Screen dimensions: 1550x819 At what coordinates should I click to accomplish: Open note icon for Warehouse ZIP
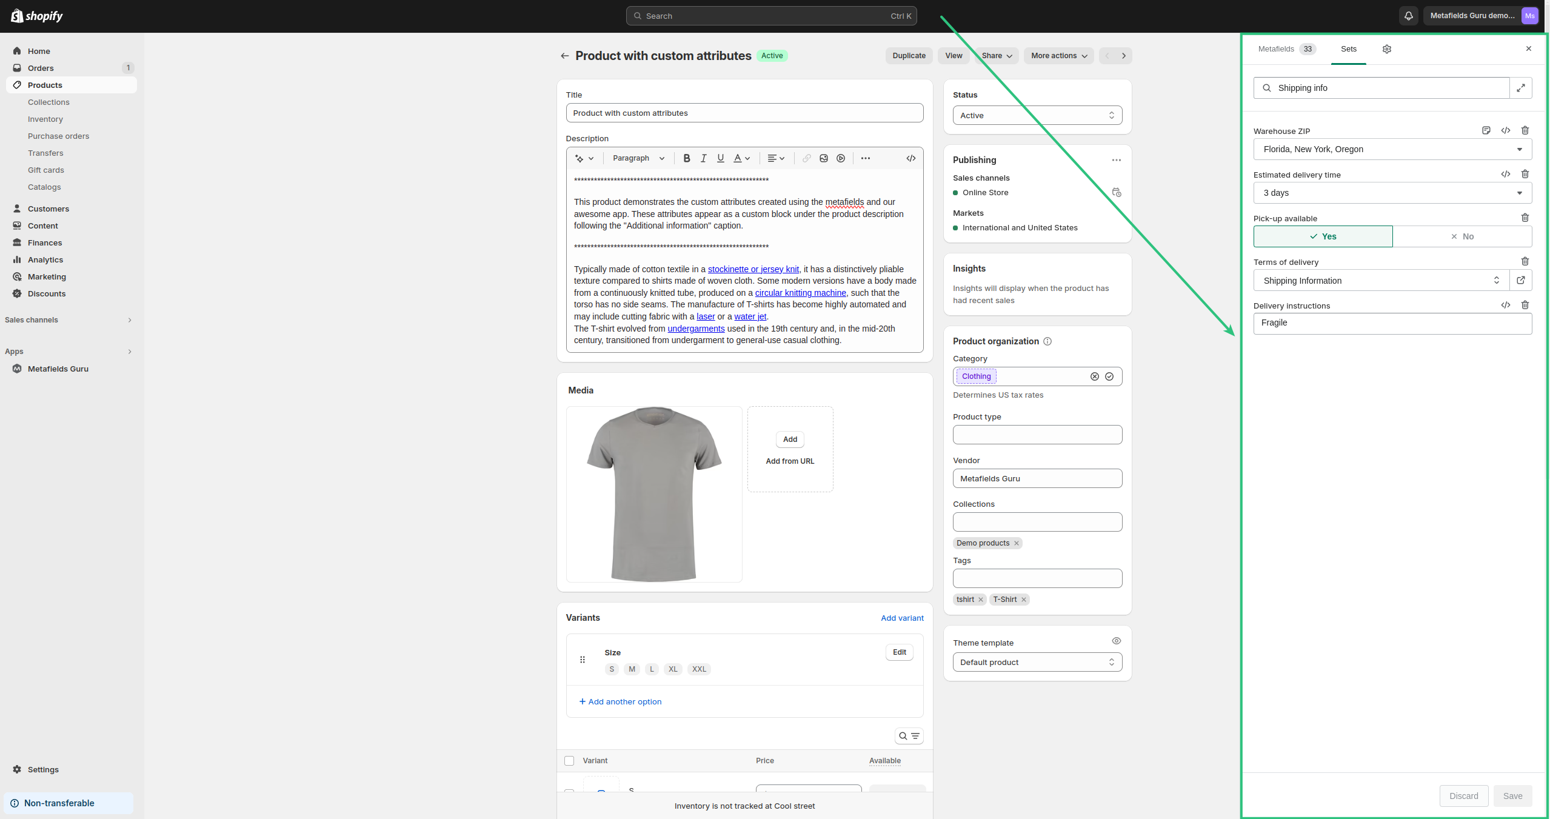[x=1486, y=130]
